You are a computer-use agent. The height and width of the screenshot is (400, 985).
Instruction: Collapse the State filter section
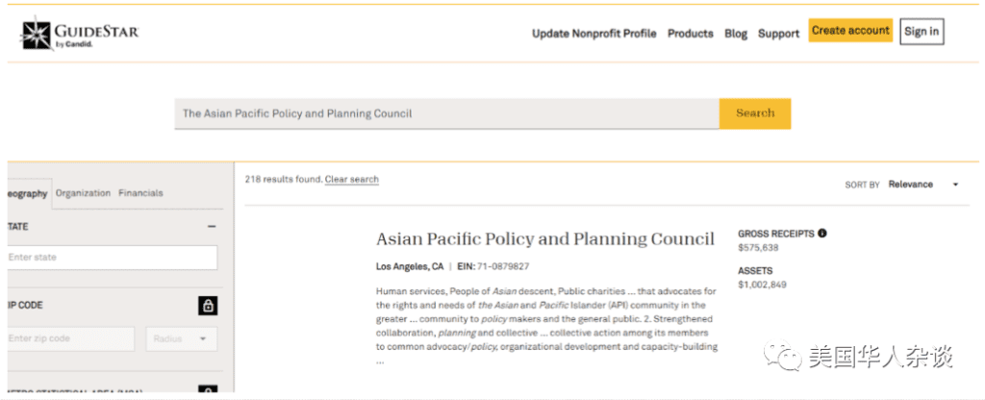coord(212,226)
